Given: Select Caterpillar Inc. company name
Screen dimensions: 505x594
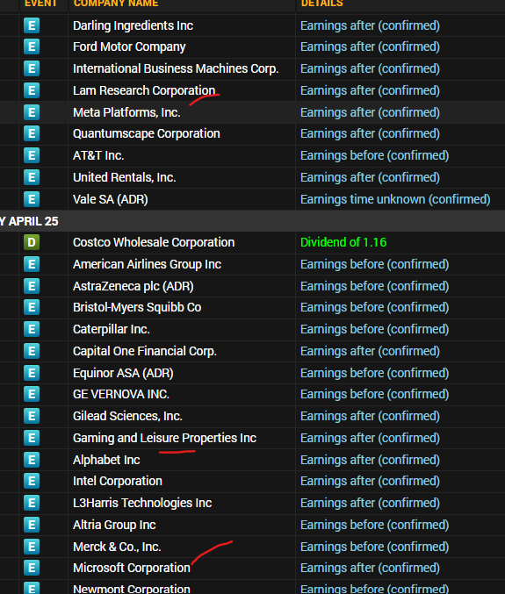Looking at the screenshot, I should pos(111,329).
